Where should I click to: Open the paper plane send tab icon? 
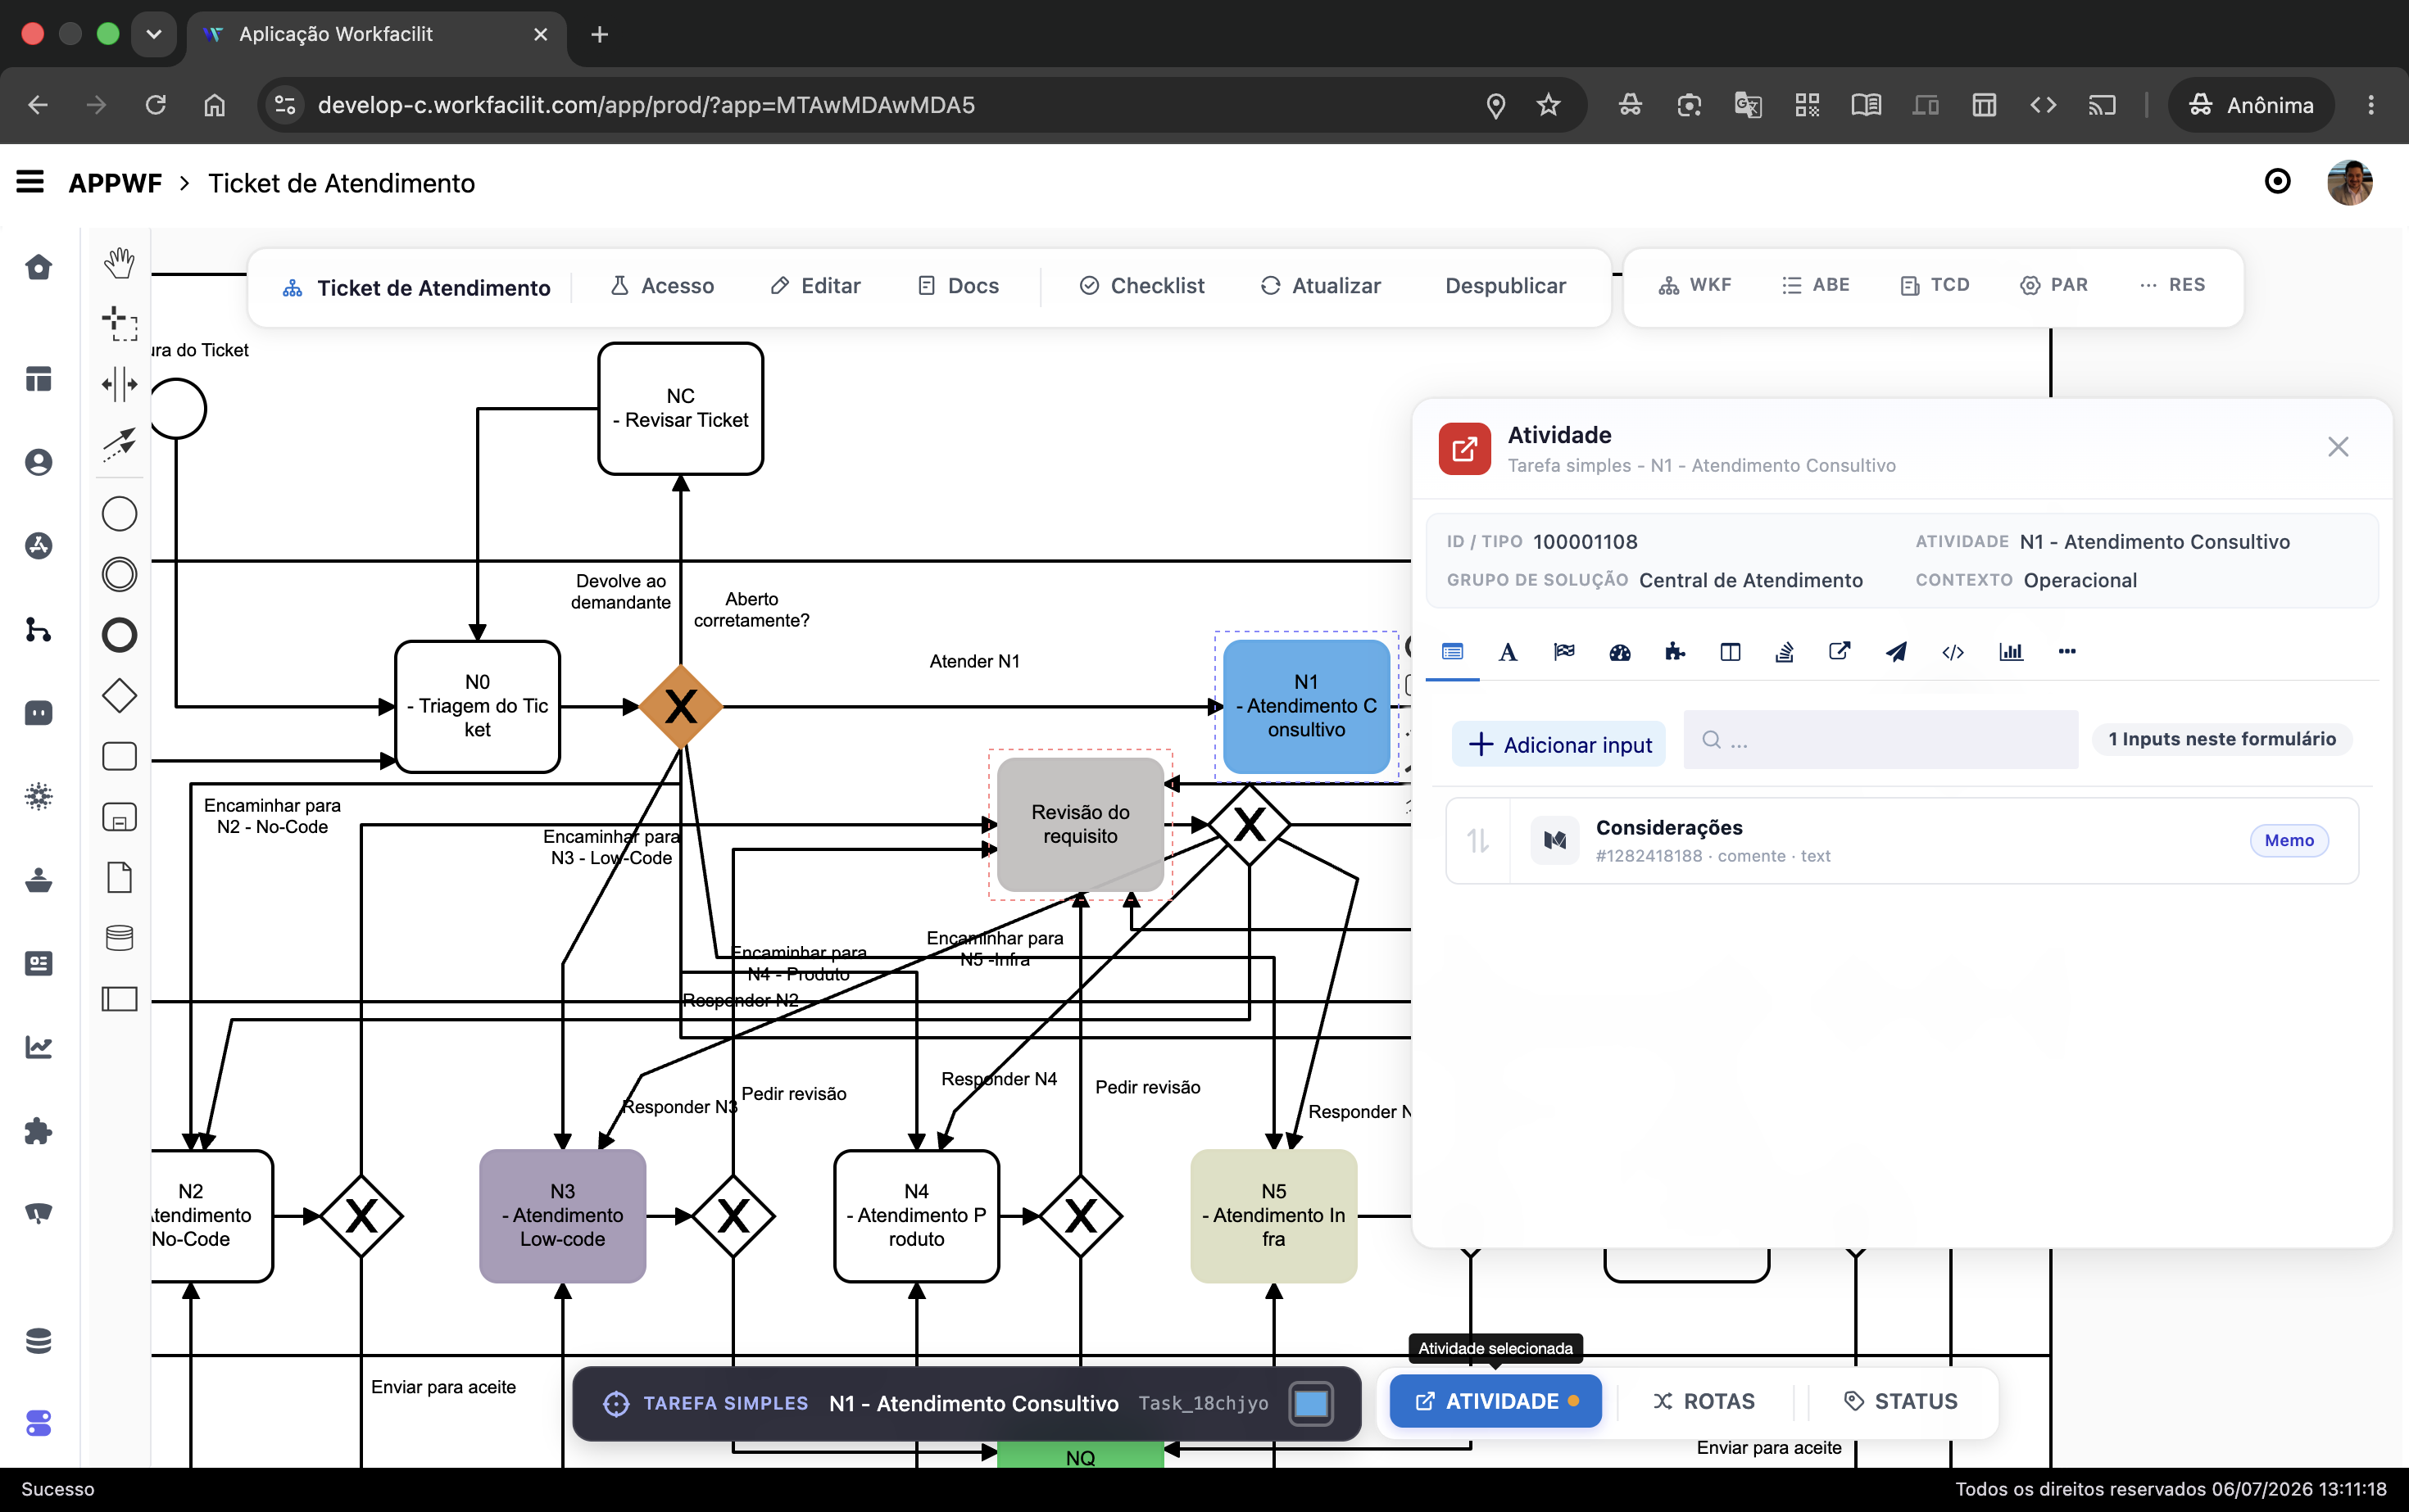pos(1896,652)
